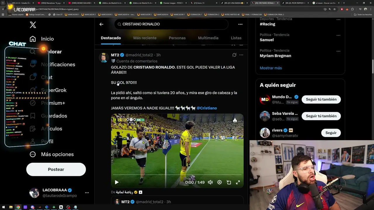Switch to the Más reciente tab
This screenshot has width=374, height=210.
click(145, 38)
